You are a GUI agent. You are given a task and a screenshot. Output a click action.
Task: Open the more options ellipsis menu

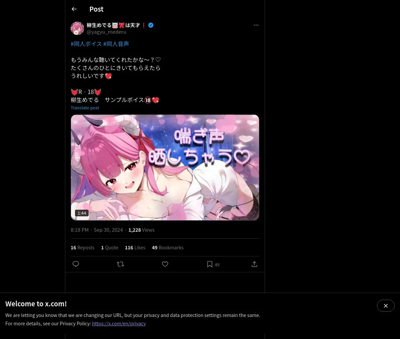pos(256,25)
